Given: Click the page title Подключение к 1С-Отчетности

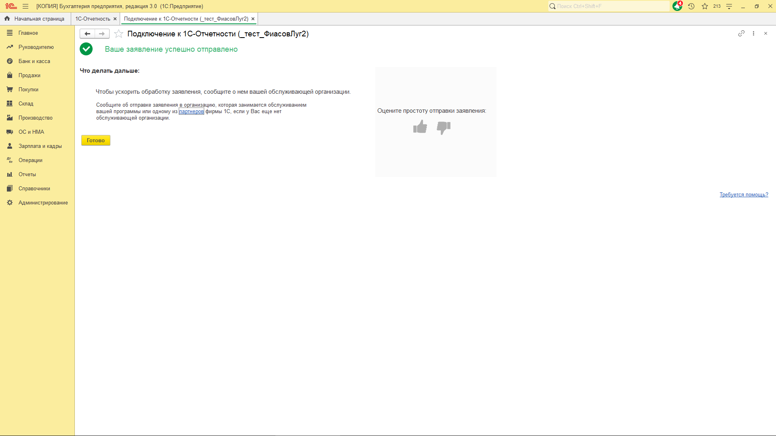Looking at the screenshot, I should pyautogui.click(x=218, y=34).
